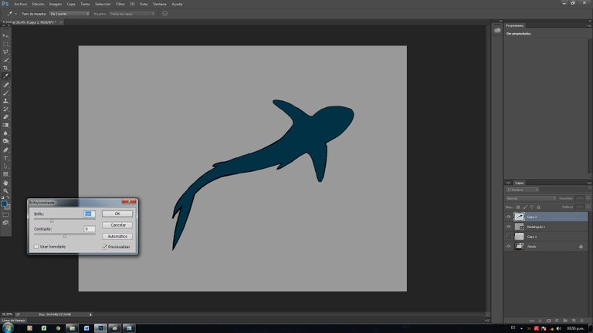Select the Brush tool
Viewport: 593px width, 333px height.
pyautogui.click(x=6, y=92)
